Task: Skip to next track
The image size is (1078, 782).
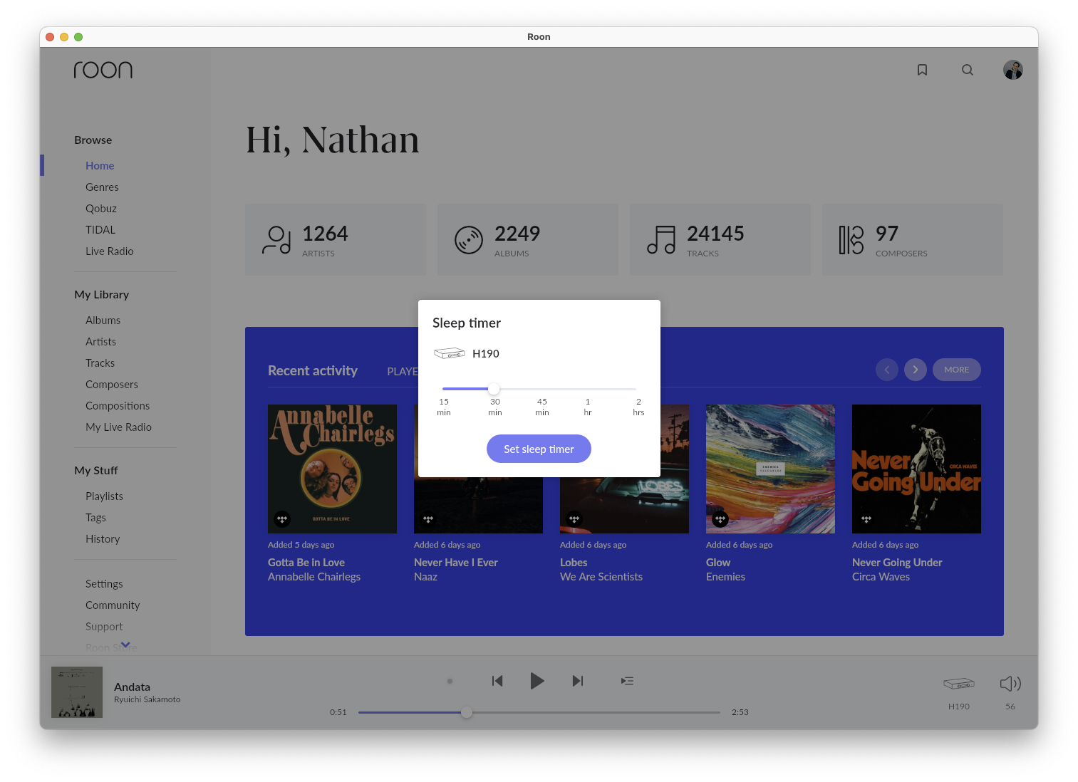Action: tap(578, 681)
